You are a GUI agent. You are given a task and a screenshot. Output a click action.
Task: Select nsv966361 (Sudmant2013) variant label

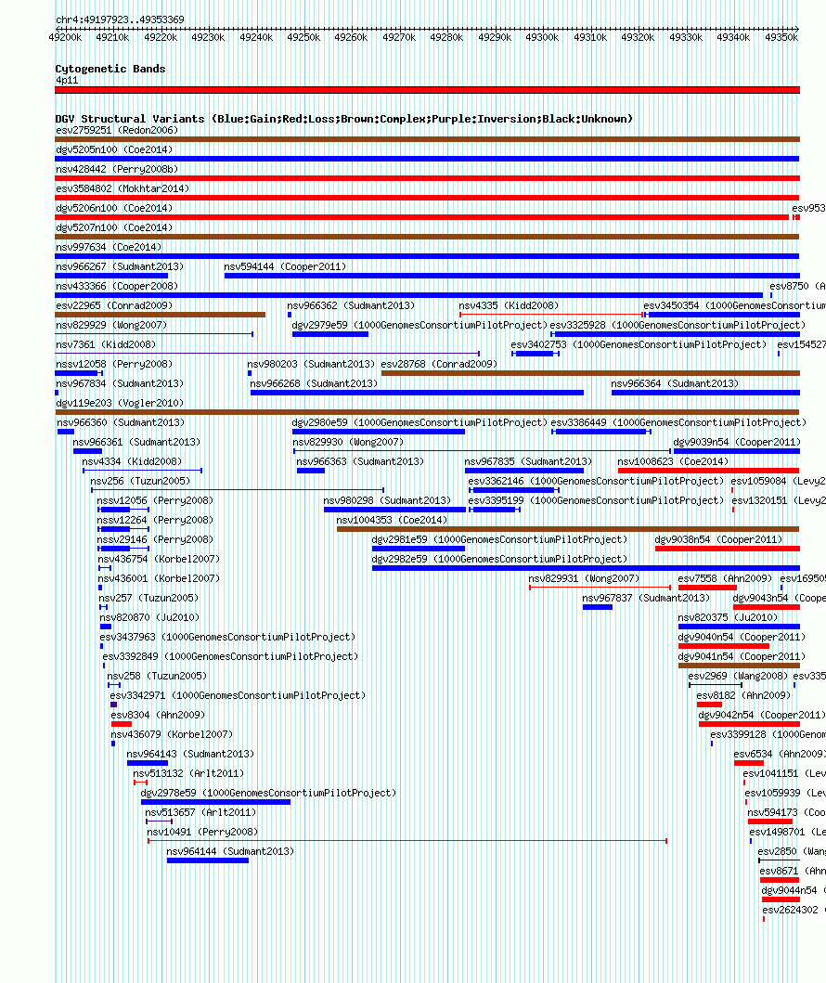pyautogui.click(x=136, y=441)
